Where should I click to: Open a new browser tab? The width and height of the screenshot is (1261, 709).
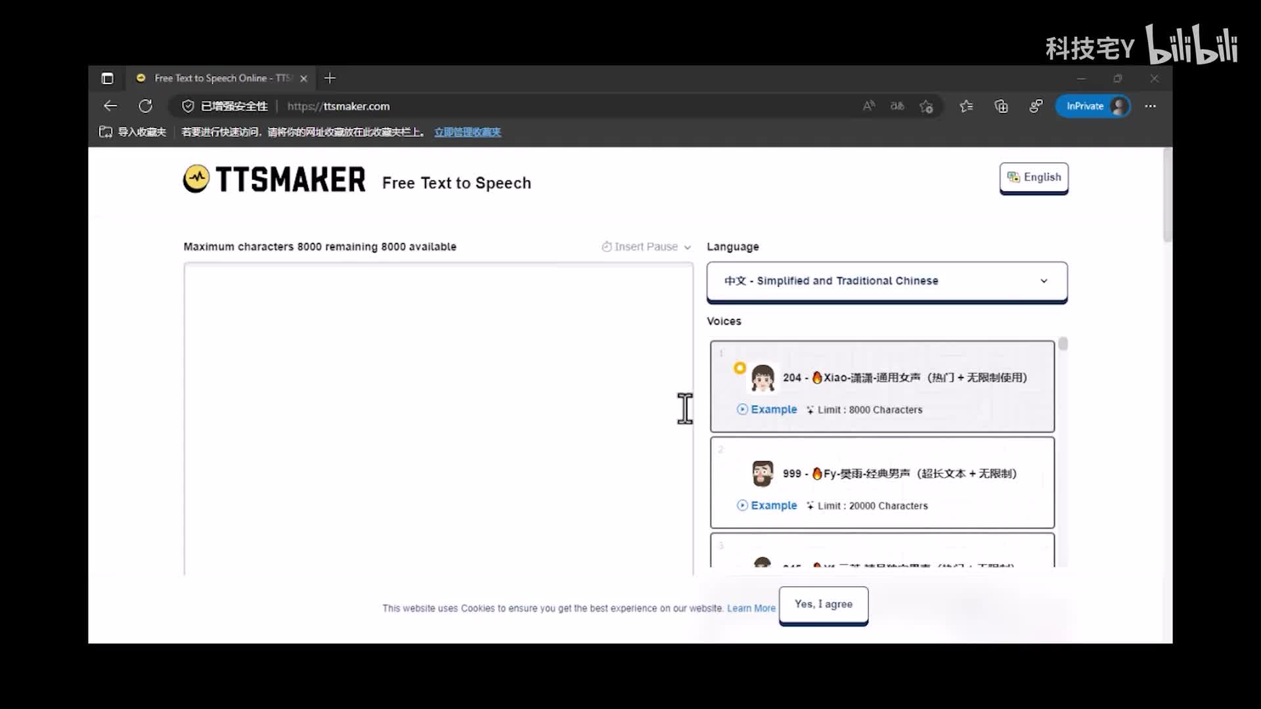(x=330, y=78)
